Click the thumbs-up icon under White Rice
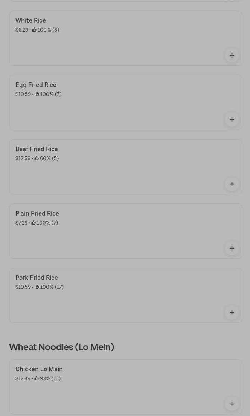Screen dimensions: 250x416 [34, 30]
